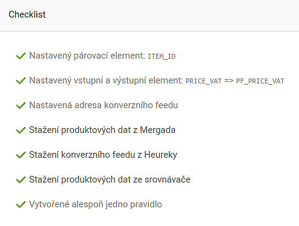This screenshot has width=299, height=226.
Task: Select Stažení konverzního feedu z Heureky
Action: pyautogui.click(x=103, y=155)
